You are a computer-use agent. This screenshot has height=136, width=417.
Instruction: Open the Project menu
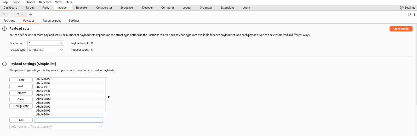[x=16, y=2]
